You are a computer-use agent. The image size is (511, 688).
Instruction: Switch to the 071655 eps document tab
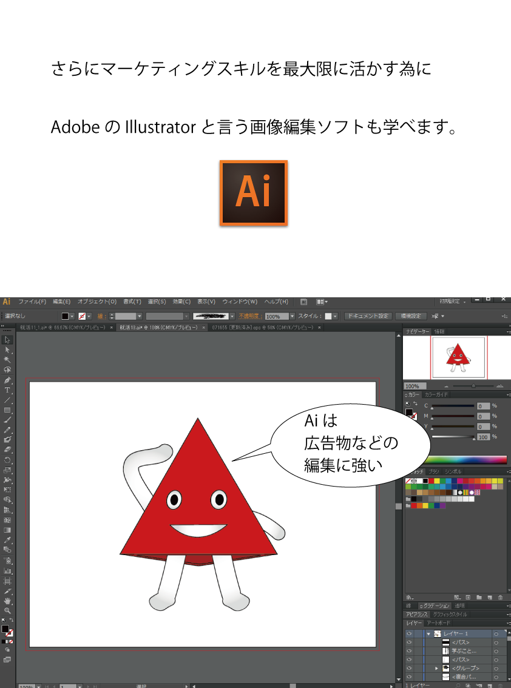click(263, 328)
